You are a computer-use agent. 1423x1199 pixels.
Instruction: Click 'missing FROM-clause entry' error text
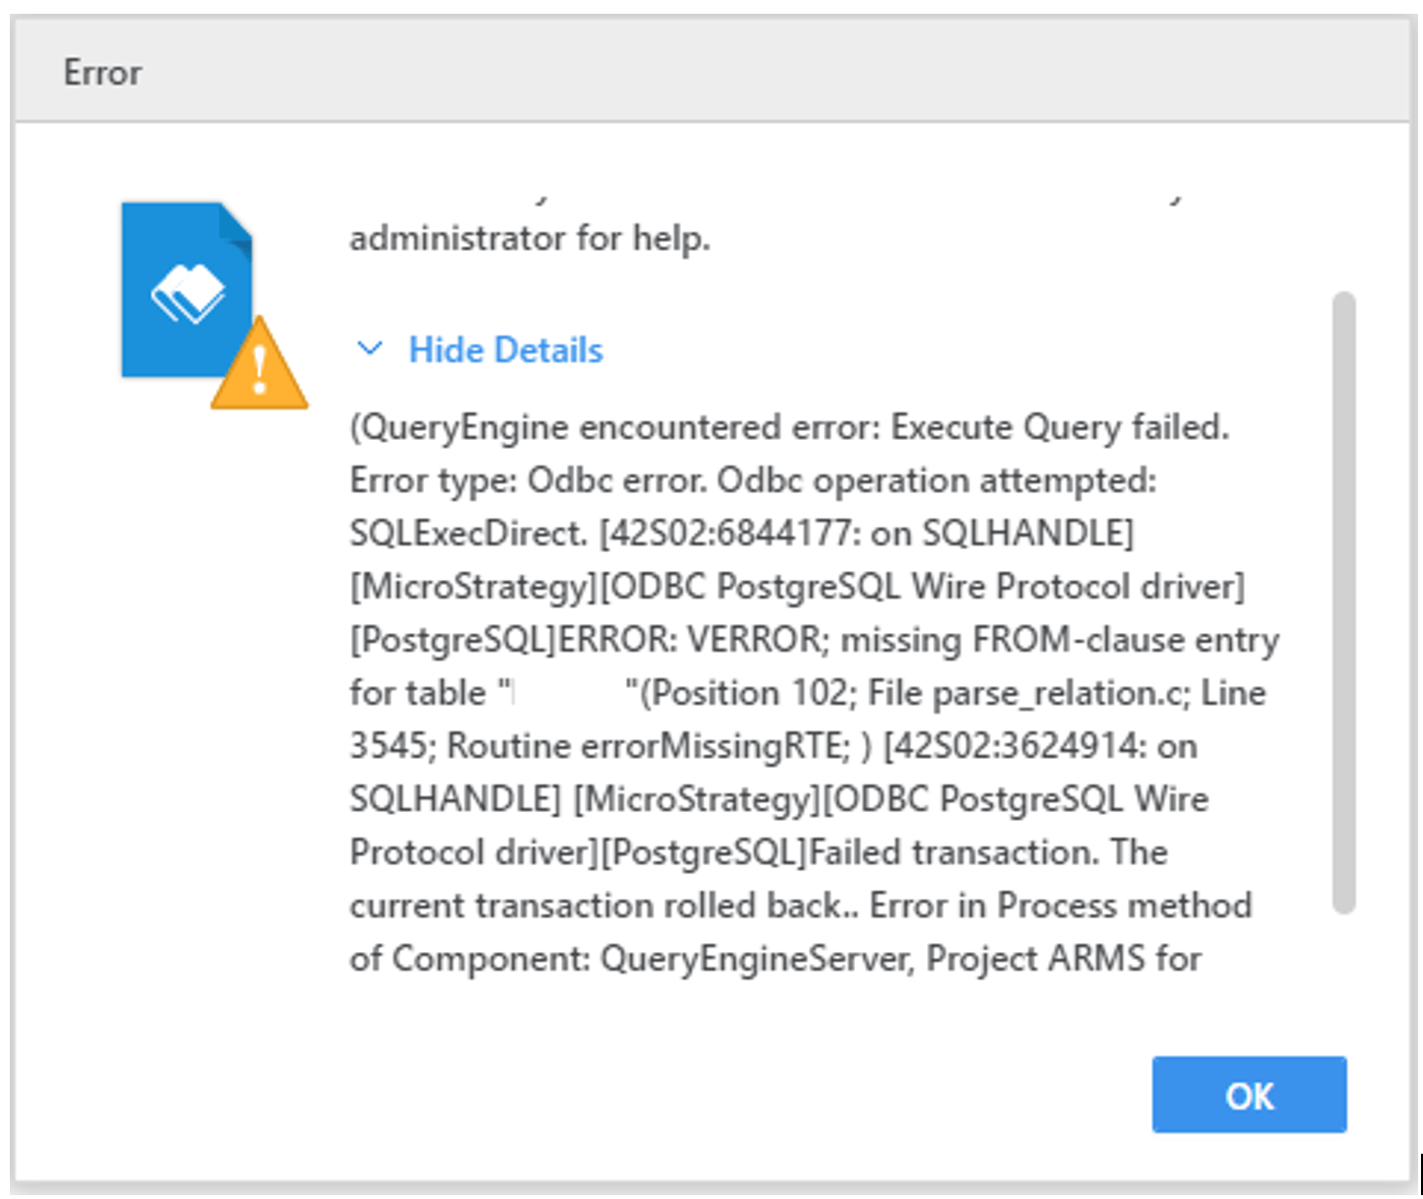pos(1060,640)
